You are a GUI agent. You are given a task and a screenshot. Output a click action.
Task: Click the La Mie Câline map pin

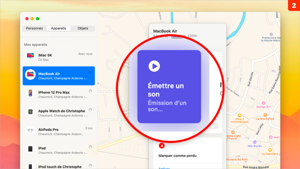click(265, 115)
